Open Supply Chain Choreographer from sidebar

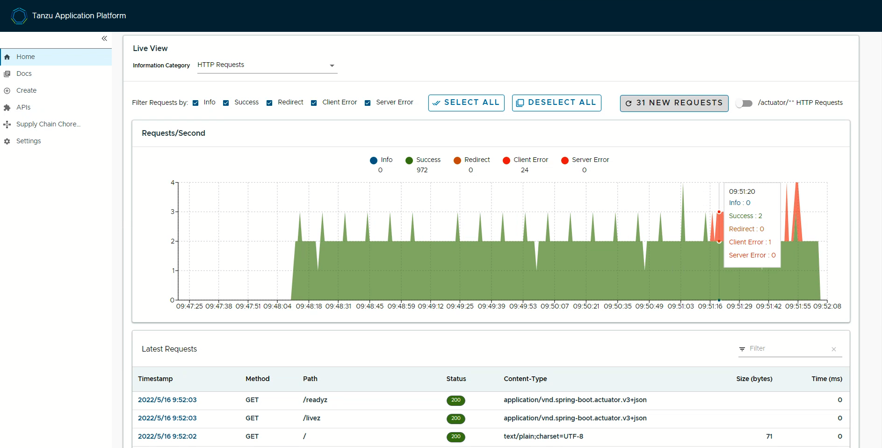(x=56, y=124)
